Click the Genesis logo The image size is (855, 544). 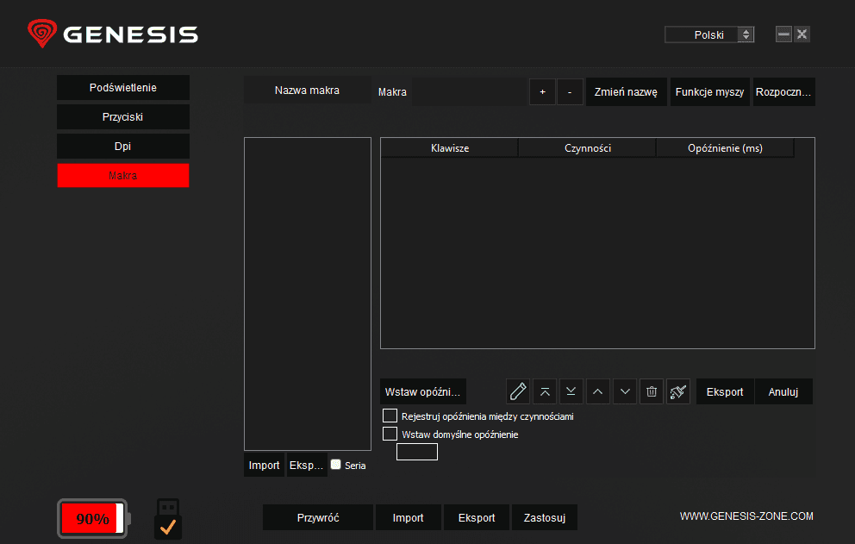point(113,34)
